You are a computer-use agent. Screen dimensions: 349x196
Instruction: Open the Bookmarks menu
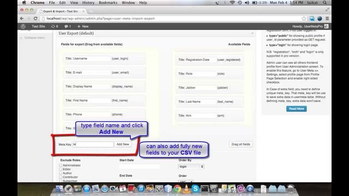108,3
